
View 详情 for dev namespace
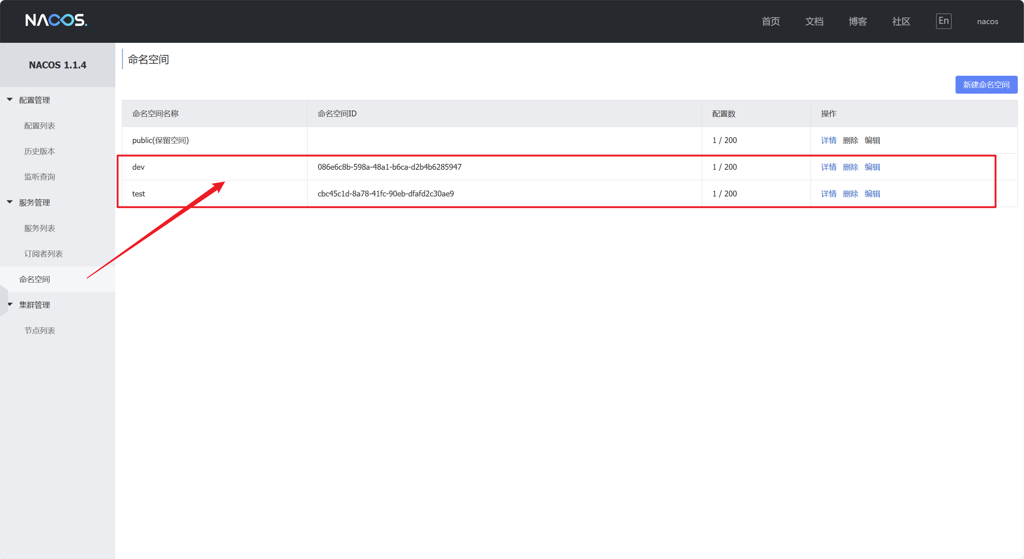pyautogui.click(x=828, y=167)
